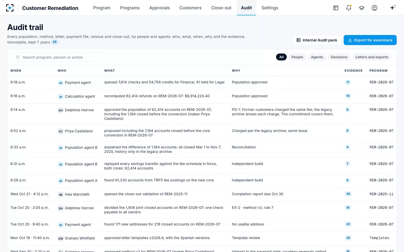
Task: Open the Customers tab
Action: pyautogui.click(x=190, y=8)
